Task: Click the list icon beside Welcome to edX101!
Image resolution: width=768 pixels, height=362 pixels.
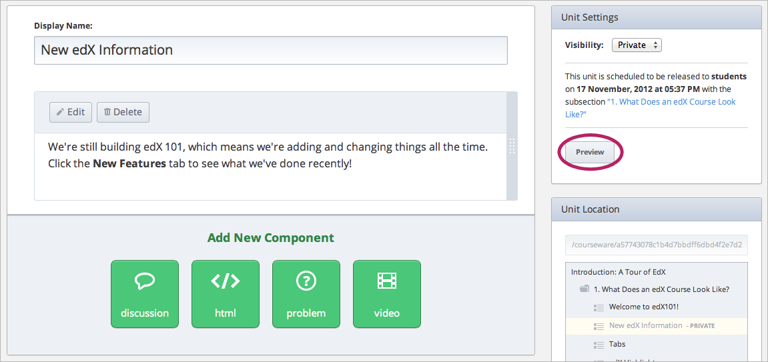Action: tap(599, 307)
